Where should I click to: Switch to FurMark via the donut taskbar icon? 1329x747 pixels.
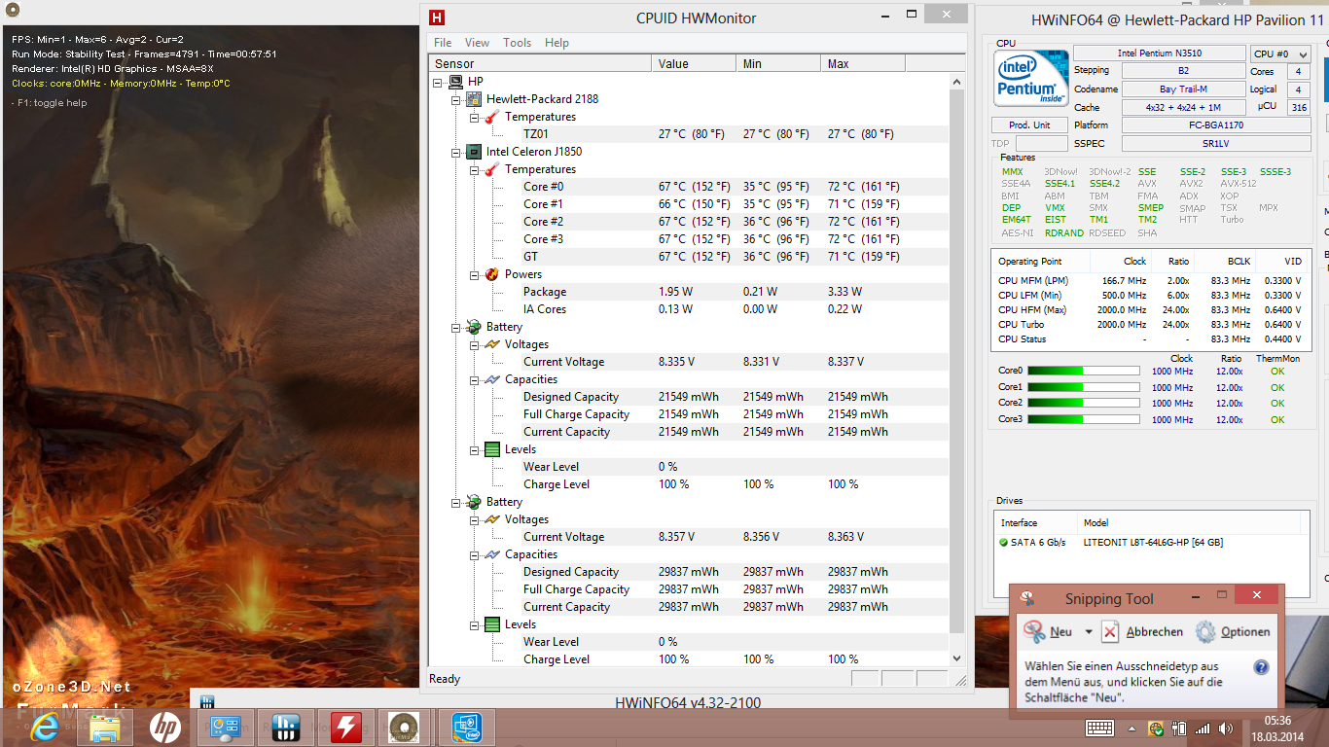[404, 727]
